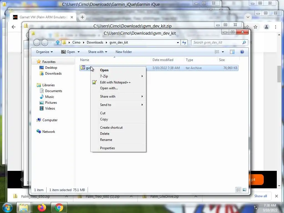
Task: Open the Share with toolbar dropdown
Action: [x=97, y=52]
